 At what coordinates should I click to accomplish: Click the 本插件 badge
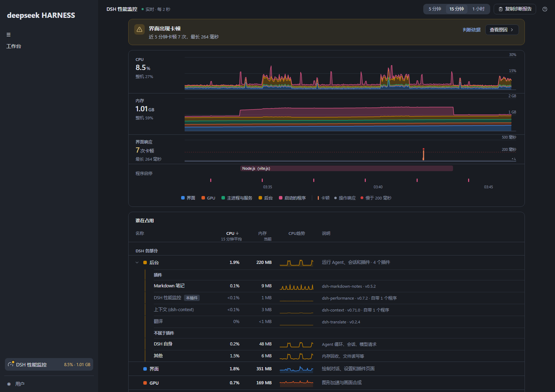(192, 298)
